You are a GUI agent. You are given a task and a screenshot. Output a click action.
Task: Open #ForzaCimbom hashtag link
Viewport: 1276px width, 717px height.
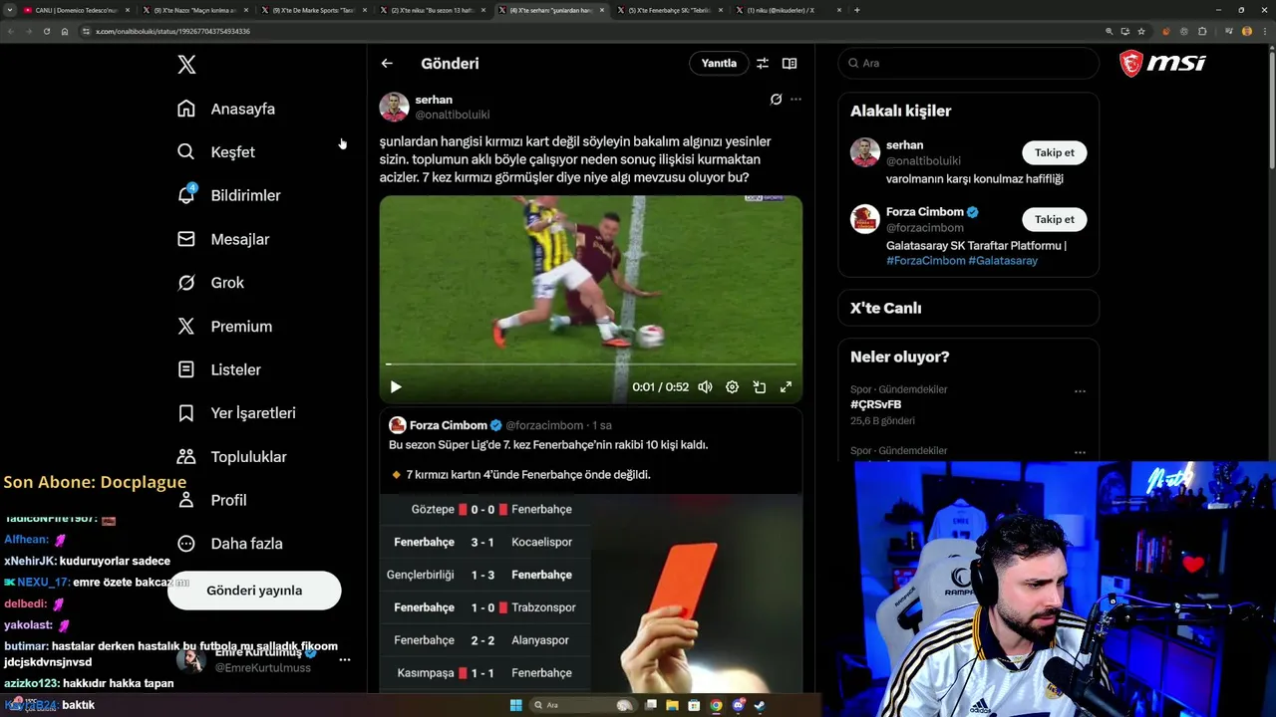point(925,261)
